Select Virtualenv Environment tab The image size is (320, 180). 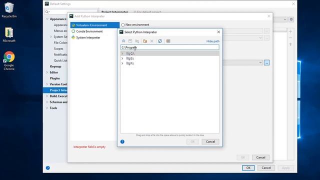click(95, 25)
